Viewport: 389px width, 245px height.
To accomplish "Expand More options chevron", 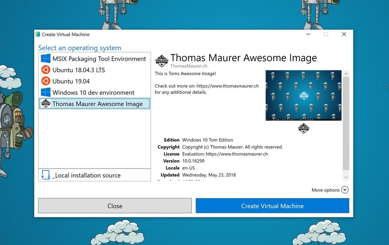I will click(345, 190).
